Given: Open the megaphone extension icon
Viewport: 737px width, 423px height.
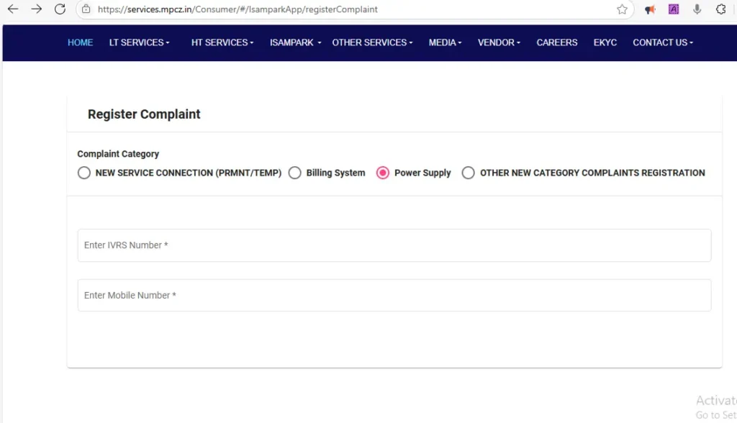Looking at the screenshot, I should click(650, 9).
